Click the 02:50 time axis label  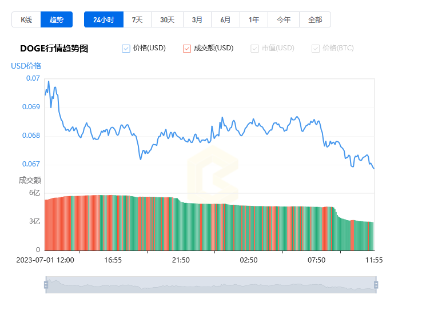[x=249, y=260]
